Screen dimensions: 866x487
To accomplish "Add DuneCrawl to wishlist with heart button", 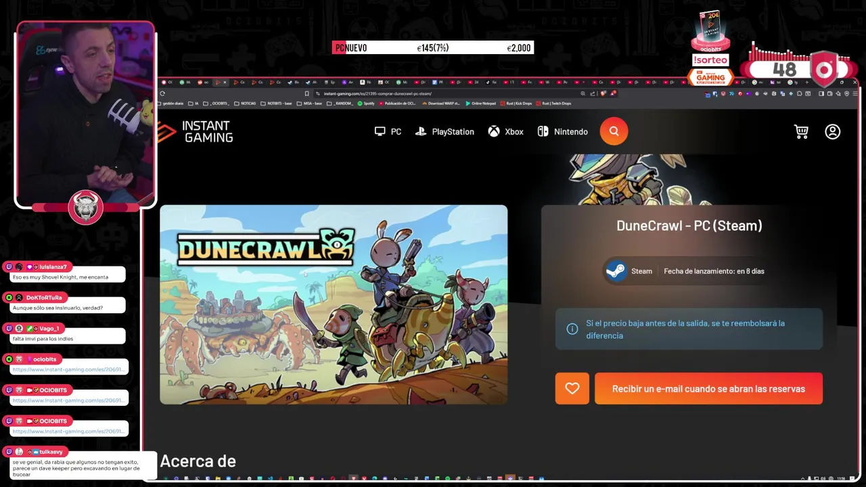I will pyautogui.click(x=572, y=389).
